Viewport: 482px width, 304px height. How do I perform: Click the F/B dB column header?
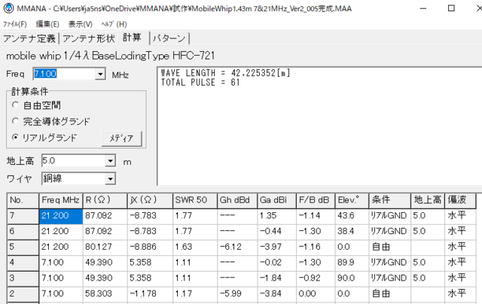coord(316,200)
